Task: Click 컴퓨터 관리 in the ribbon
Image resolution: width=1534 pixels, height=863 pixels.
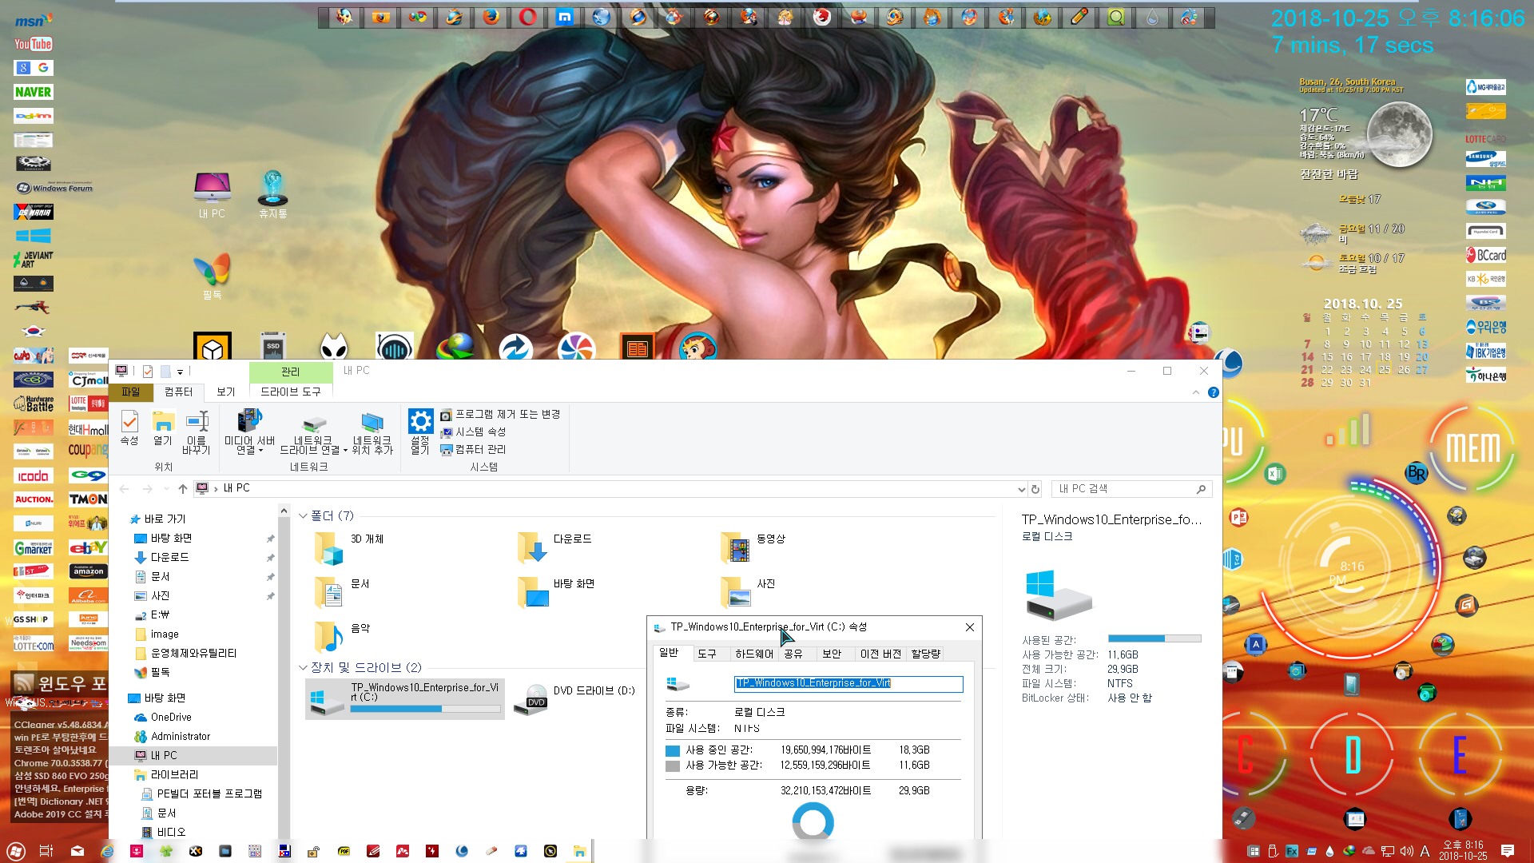Action: (473, 450)
